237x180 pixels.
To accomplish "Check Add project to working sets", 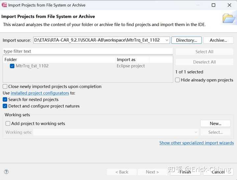I will point(8,124).
